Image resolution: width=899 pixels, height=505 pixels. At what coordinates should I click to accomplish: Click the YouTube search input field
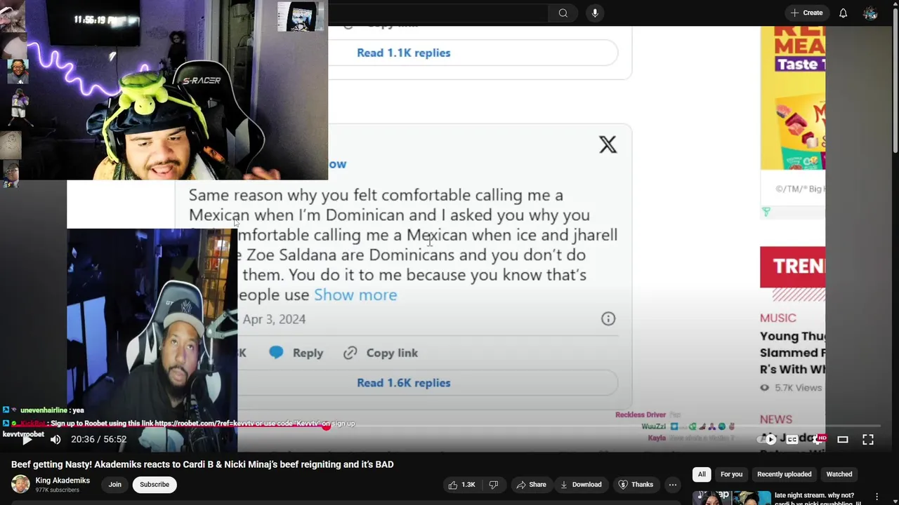438,13
